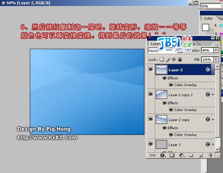This screenshot has width=223, height=173.
Task: Collapse effects list of Layer 2
Action: coord(213,69)
